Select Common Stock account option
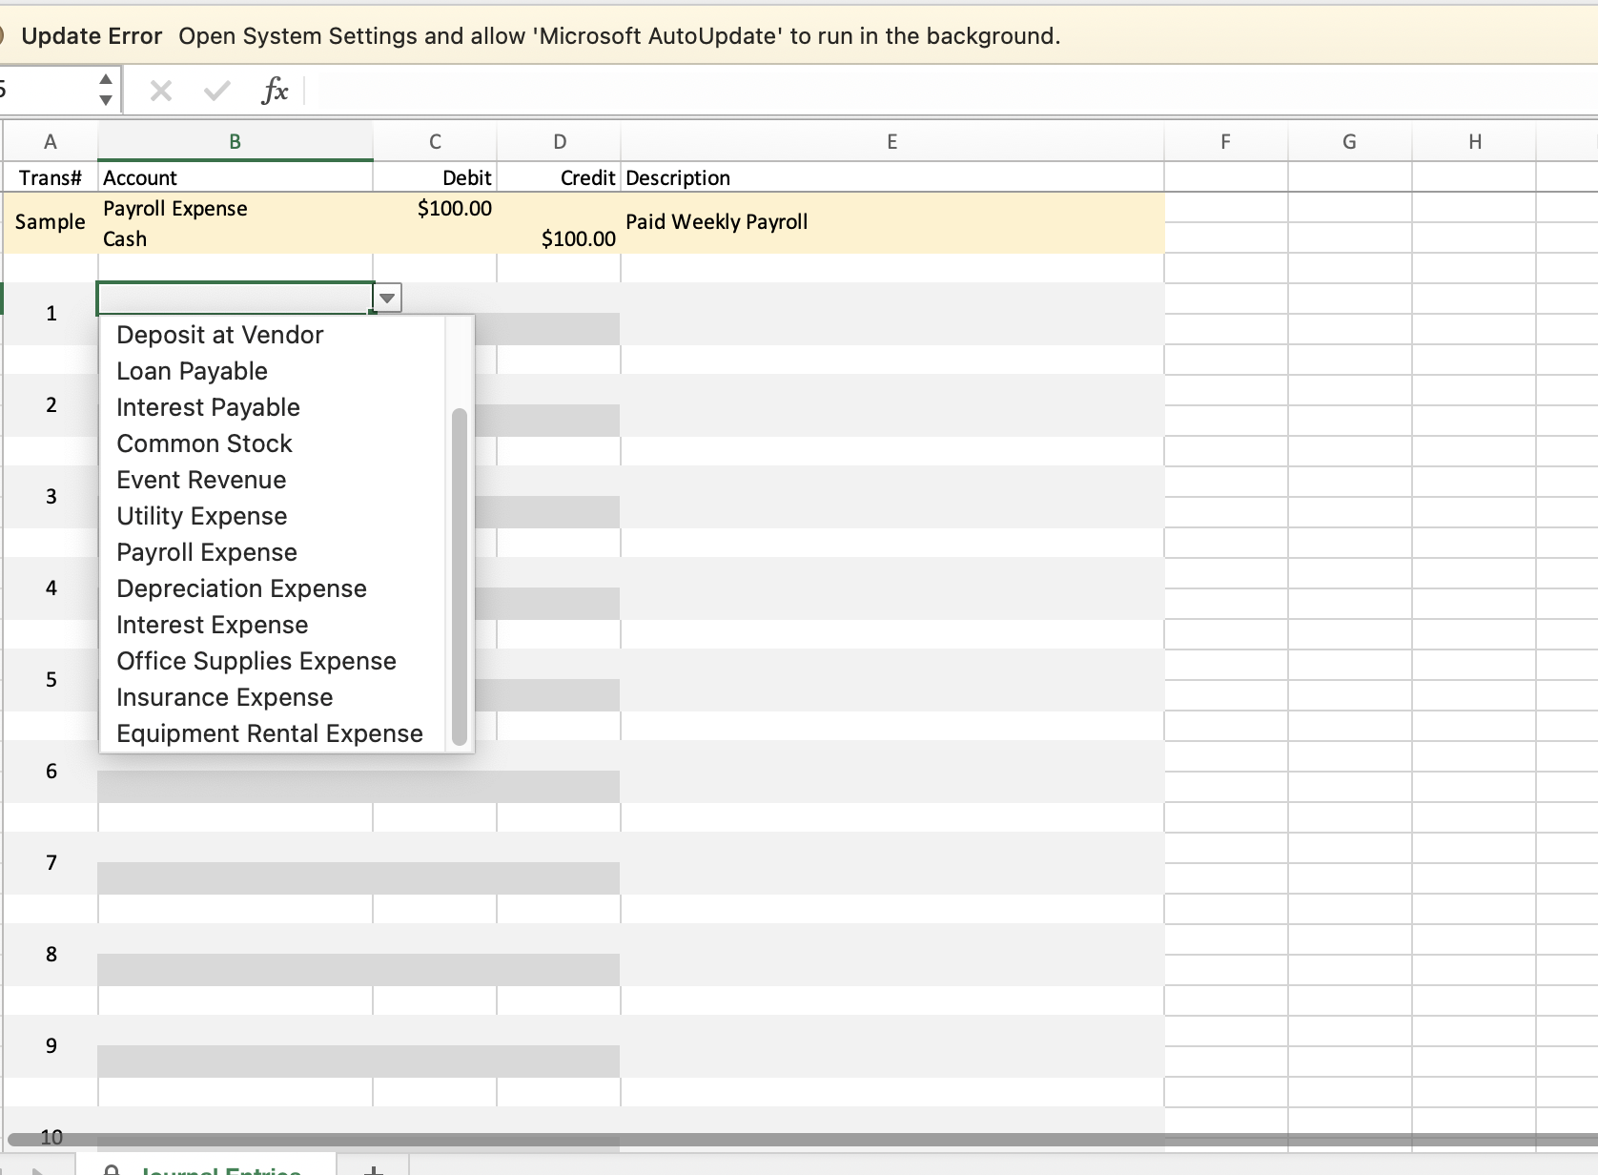The width and height of the screenshot is (1598, 1175). tap(204, 443)
